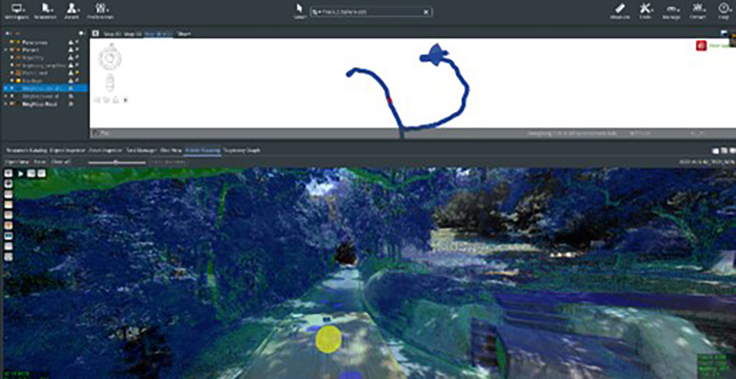Image resolution: width=736 pixels, height=379 pixels.
Task: Expand the last layer in the tree
Action: tap(6, 104)
